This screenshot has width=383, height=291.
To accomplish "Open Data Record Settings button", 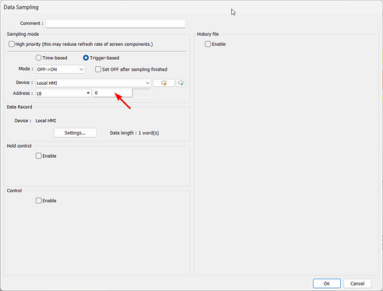I will click(x=76, y=133).
